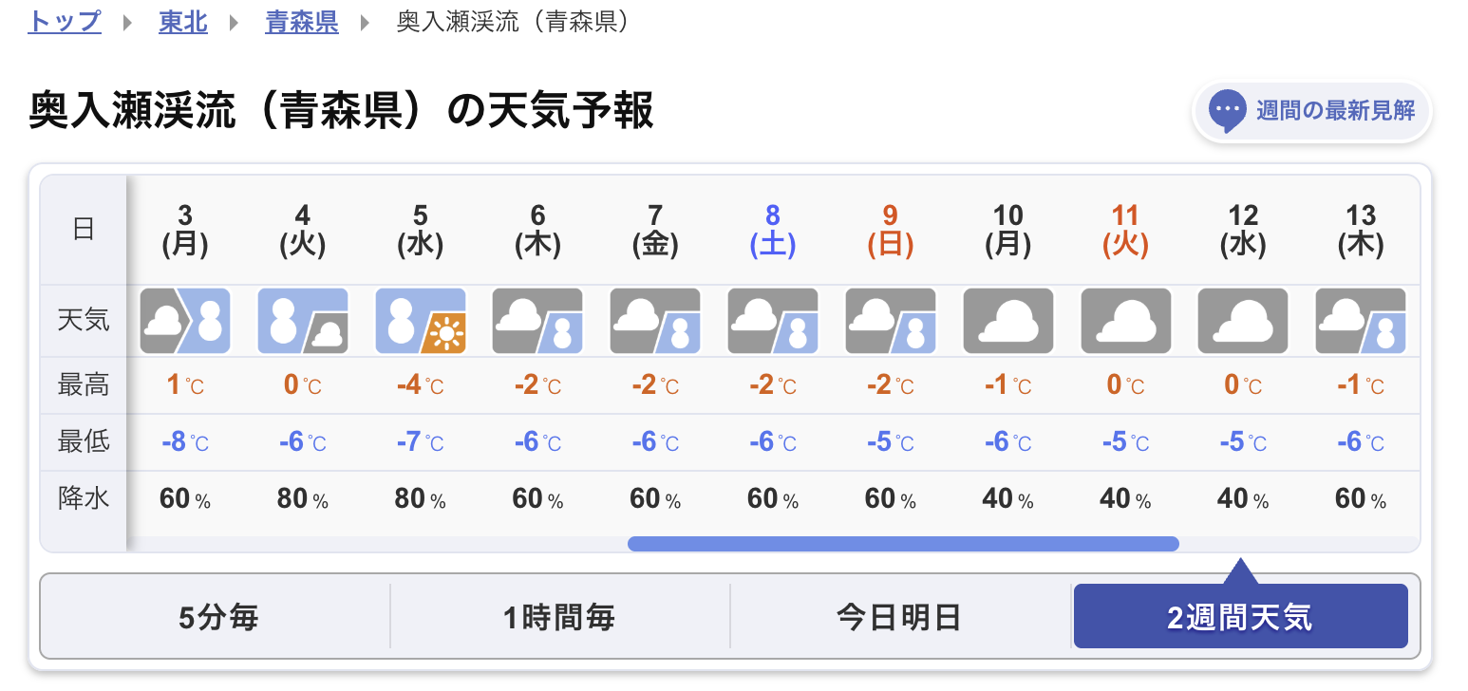Viewport: 1468px width, 691px height.
Task: Select the 2週間天気 tab
Action: 1240,617
